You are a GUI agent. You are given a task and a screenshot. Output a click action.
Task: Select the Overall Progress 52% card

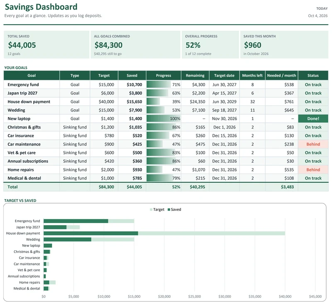pos(210,45)
